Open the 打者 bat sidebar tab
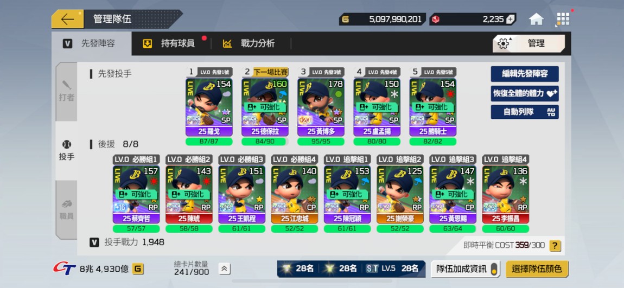The width and height of the screenshot is (624, 288). 66,92
